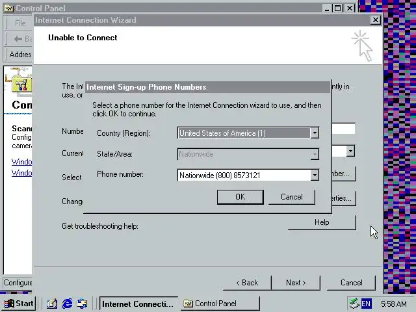Click the Control Panel title bar icon
Screen dimensions: 416x312
point(8,8)
